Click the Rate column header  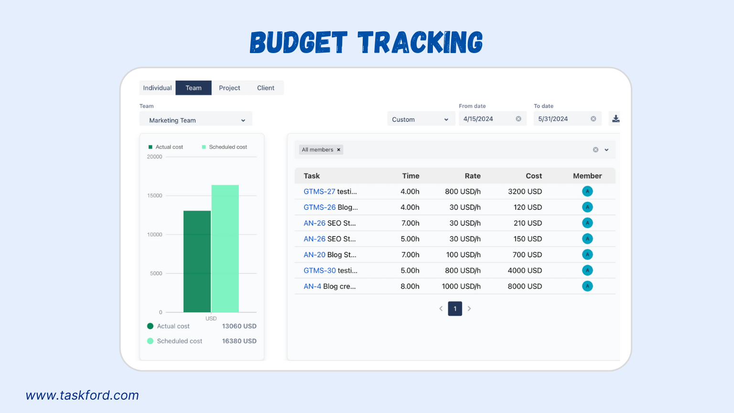473,176
